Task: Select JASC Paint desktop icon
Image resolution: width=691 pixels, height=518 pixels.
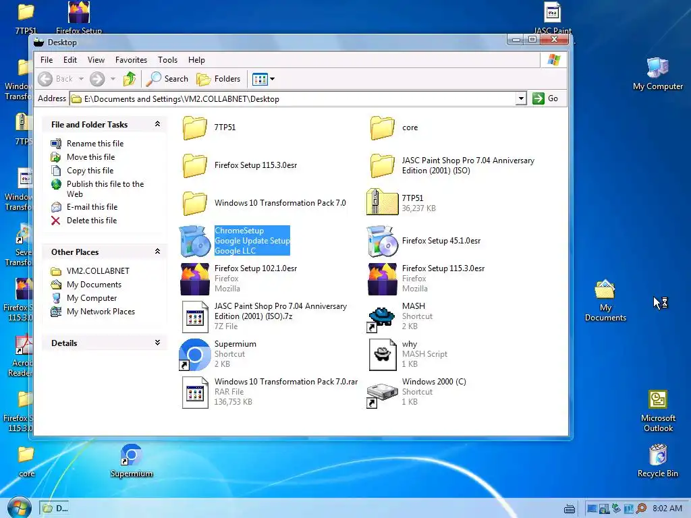Action: pos(552,18)
